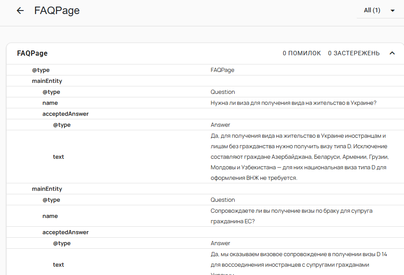Click the question 'Сопровождаете ли вы получение визы…'
This screenshot has width=404, height=275.
(x=292, y=216)
